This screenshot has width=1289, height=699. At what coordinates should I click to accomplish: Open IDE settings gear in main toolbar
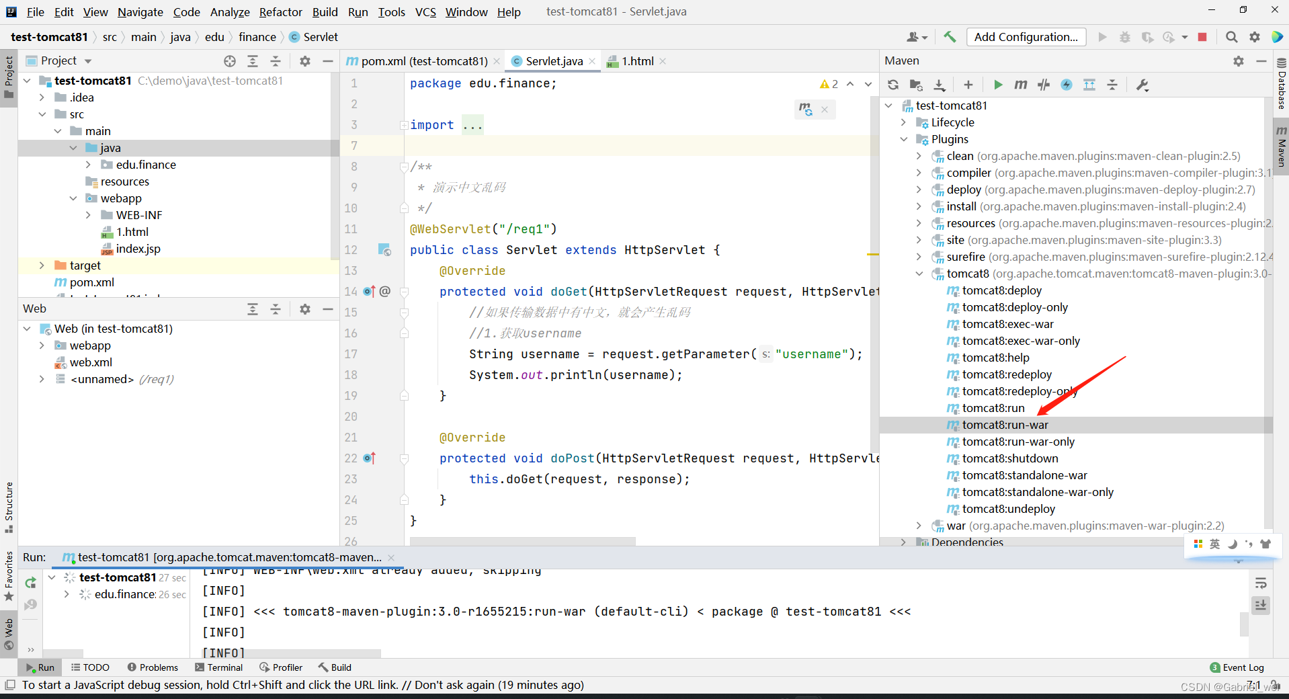[x=1254, y=37]
